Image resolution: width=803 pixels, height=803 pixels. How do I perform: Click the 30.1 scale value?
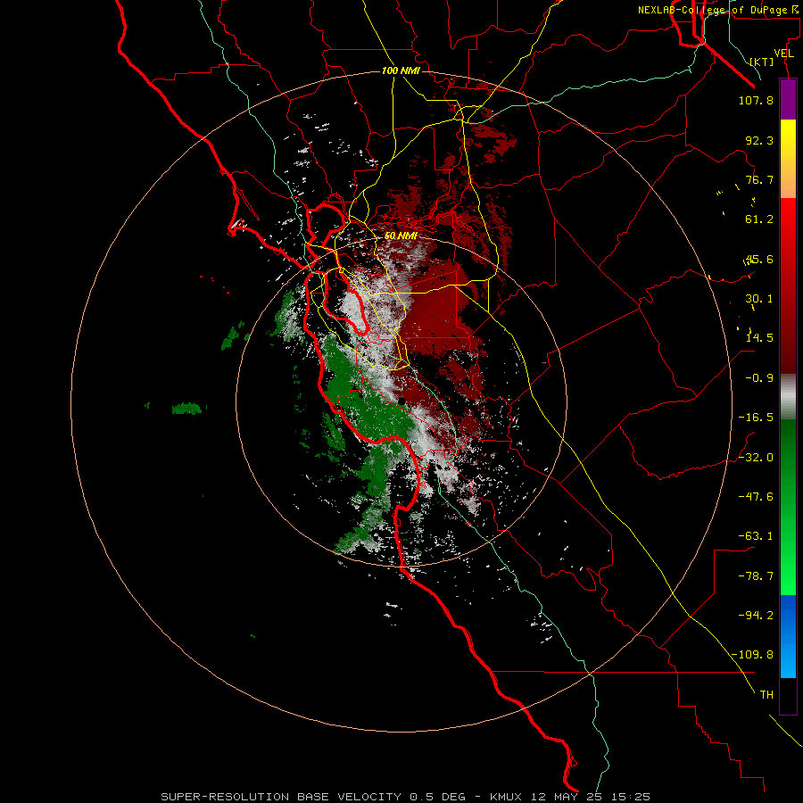coord(759,299)
